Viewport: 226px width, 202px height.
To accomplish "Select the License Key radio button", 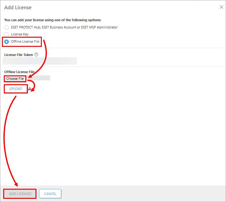I will coord(6,35).
